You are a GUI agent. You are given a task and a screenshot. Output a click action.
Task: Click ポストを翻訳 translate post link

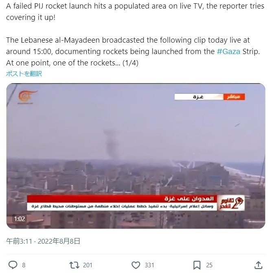click(x=24, y=74)
